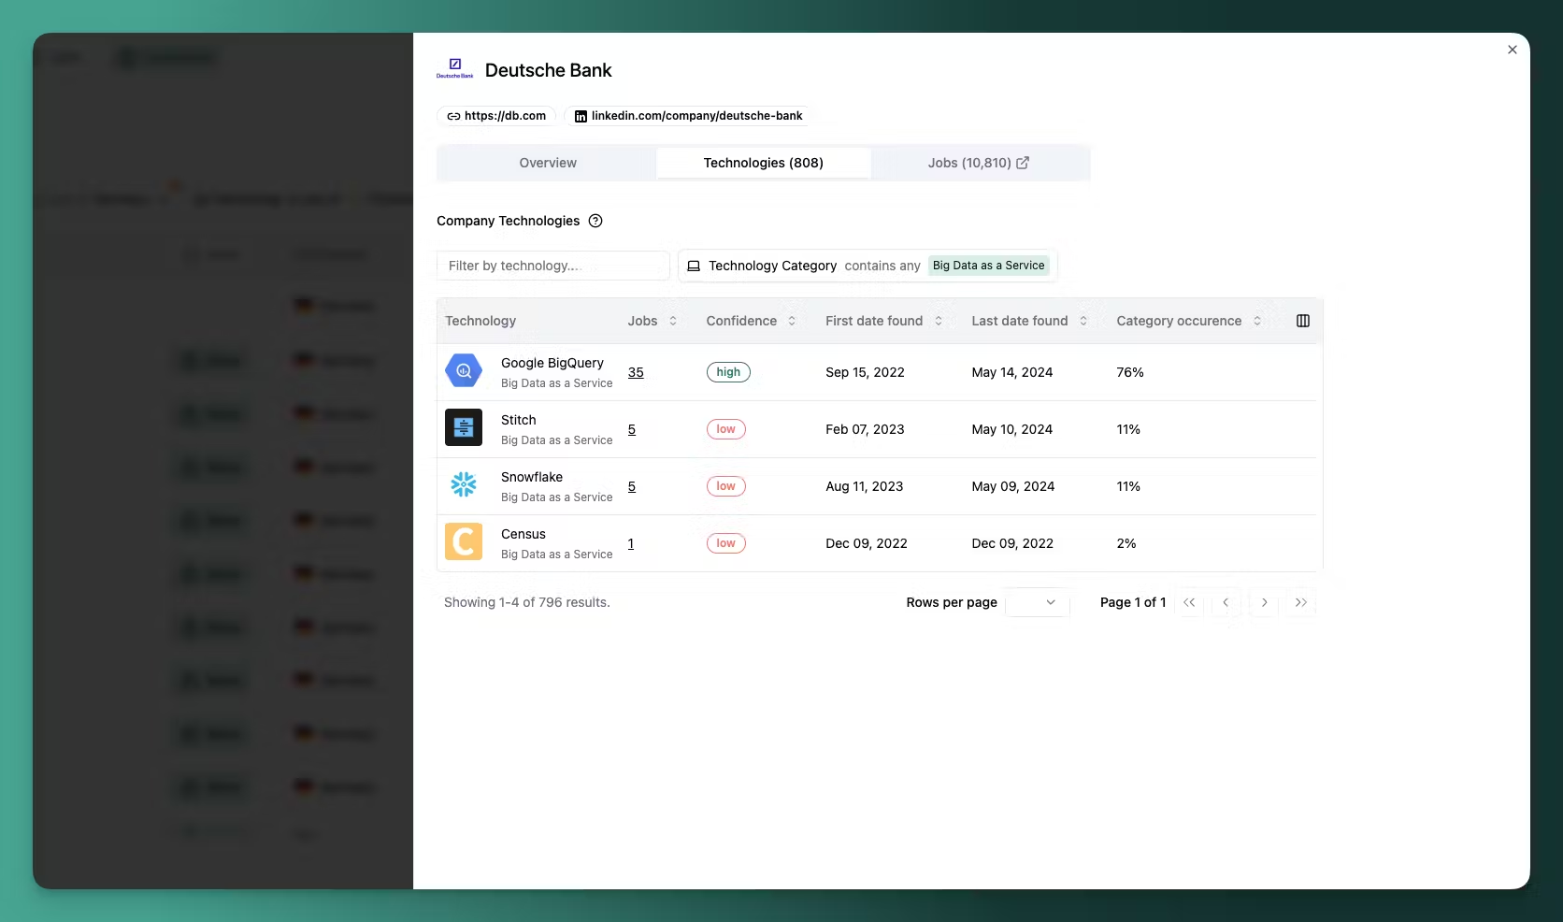Open the Rows per page dropdown
Viewport: 1563px width, 922px height.
coord(1038,602)
